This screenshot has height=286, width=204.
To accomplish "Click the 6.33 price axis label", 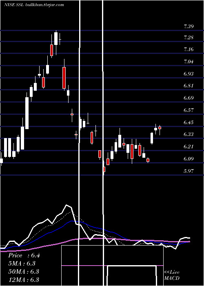I will pos(188,134).
